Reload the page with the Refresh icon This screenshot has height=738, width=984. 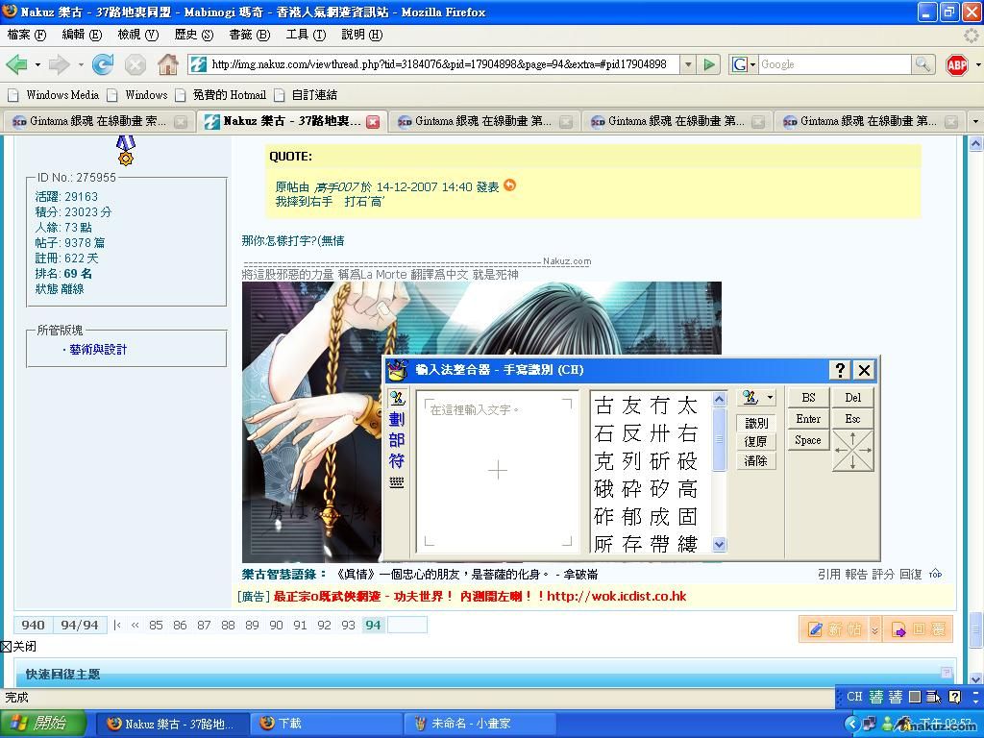click(103, 64)
